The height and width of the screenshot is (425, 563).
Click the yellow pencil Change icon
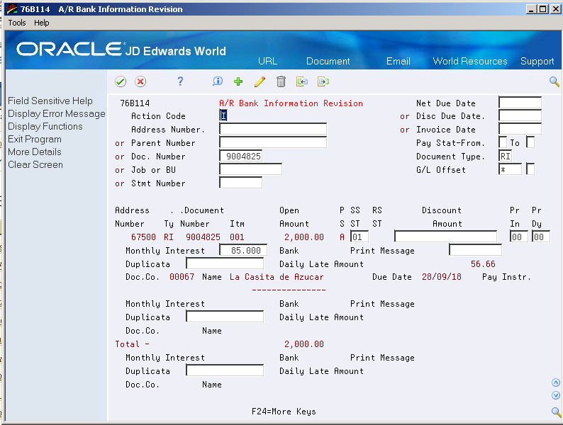point(260,81)
